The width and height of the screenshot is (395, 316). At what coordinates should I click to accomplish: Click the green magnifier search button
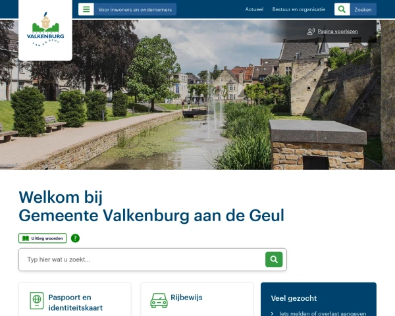point(274,259)
